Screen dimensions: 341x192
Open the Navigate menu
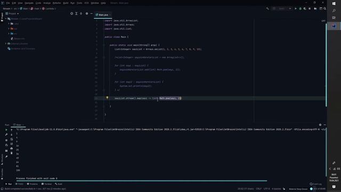tap(29, 3)
